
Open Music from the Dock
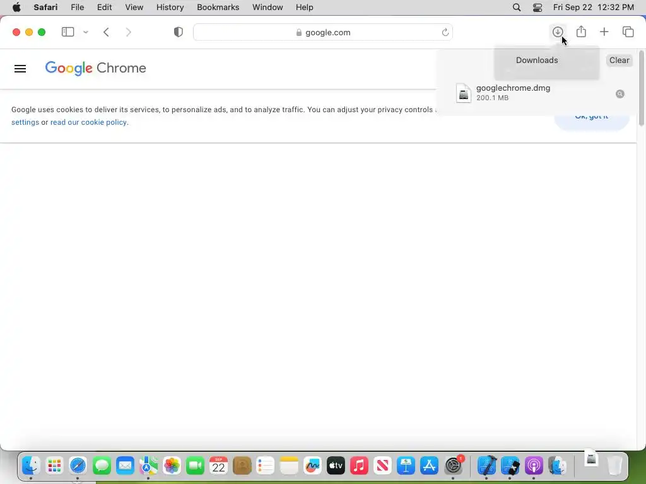pyautogui.click(x=359, y=466)
